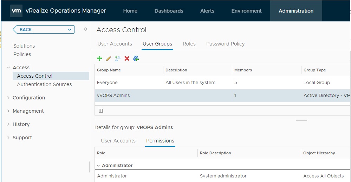Select the vROPS Admins group row
This screenshot has width=351, height=182.
pos(222,96)
